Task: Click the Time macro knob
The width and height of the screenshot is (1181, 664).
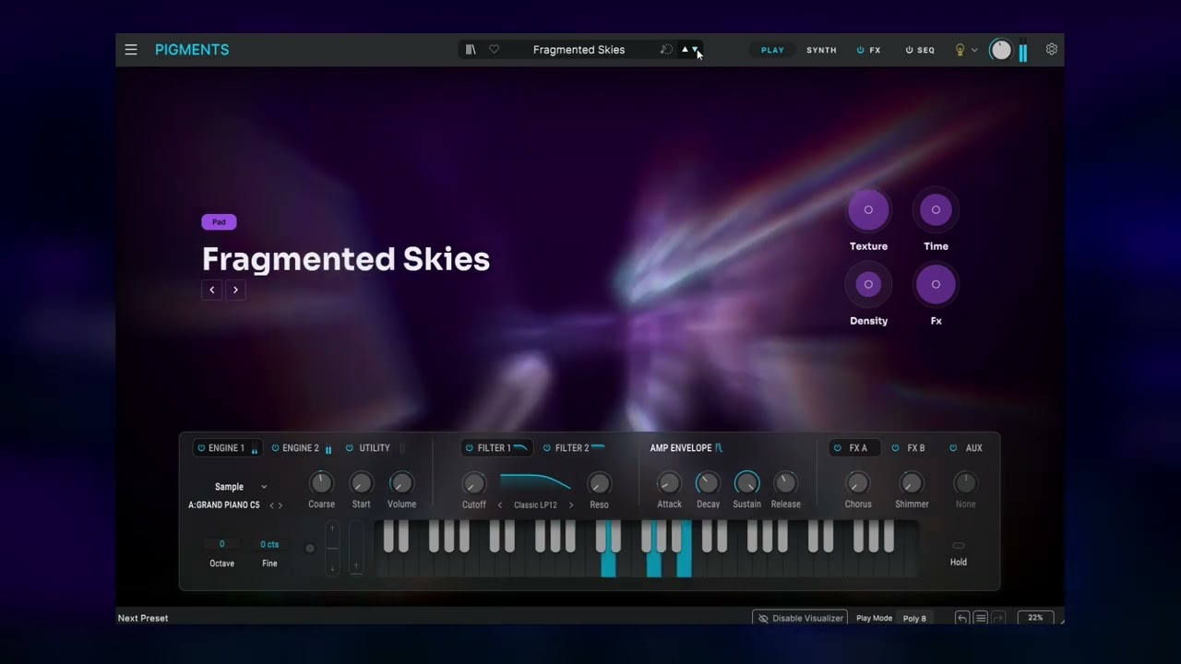Action: [936, 210]
